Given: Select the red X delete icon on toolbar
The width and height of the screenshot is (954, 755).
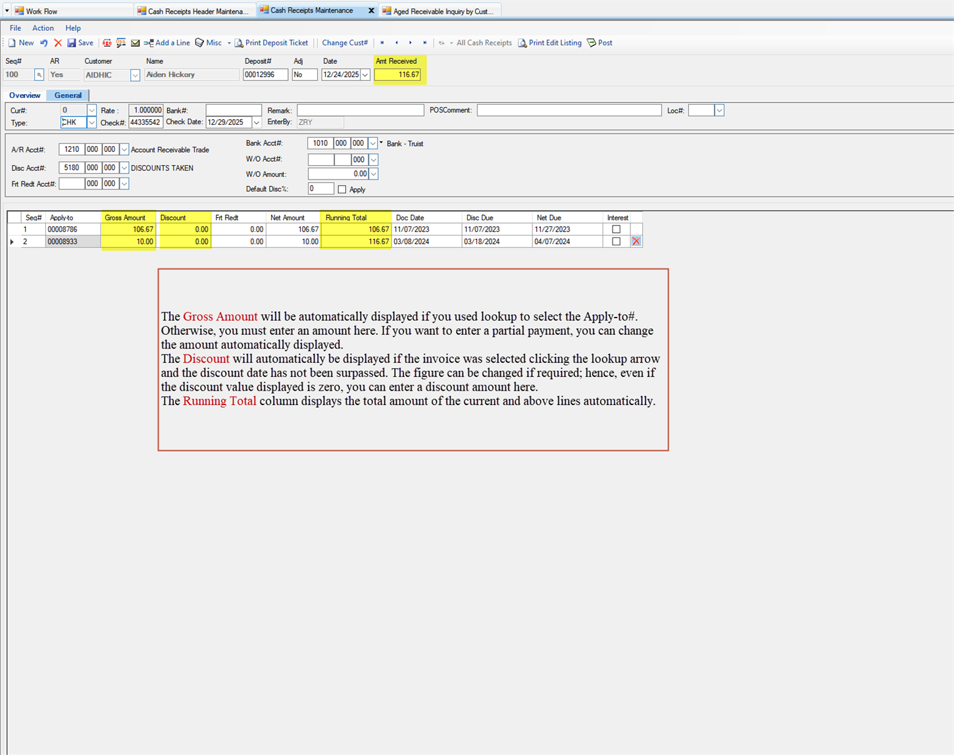Looking at the screenshot, I should click(x=57, y=43).
